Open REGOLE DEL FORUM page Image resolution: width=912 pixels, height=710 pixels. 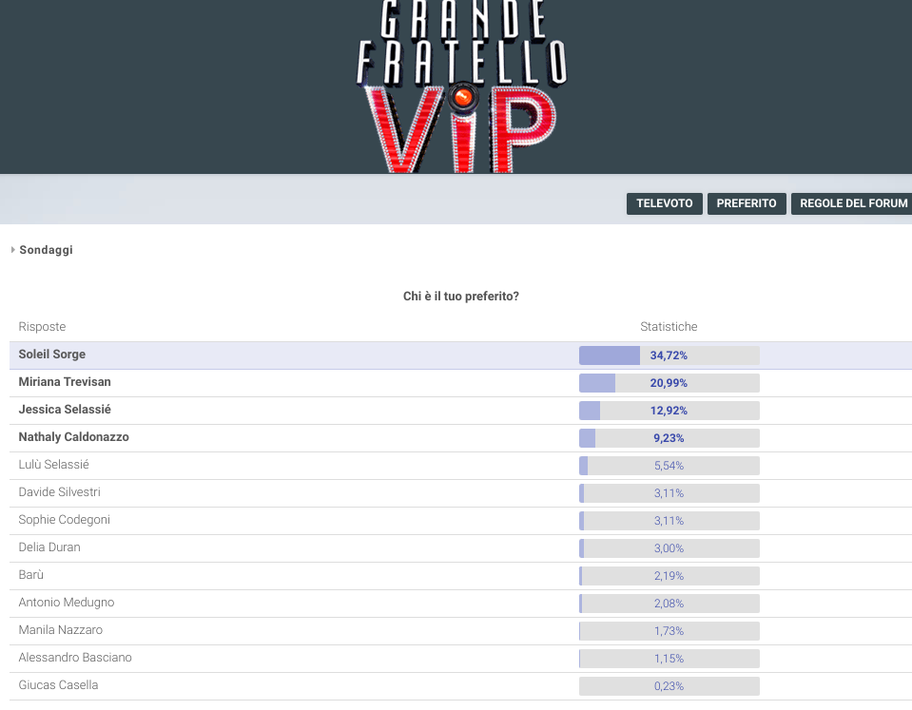point(853,203)
